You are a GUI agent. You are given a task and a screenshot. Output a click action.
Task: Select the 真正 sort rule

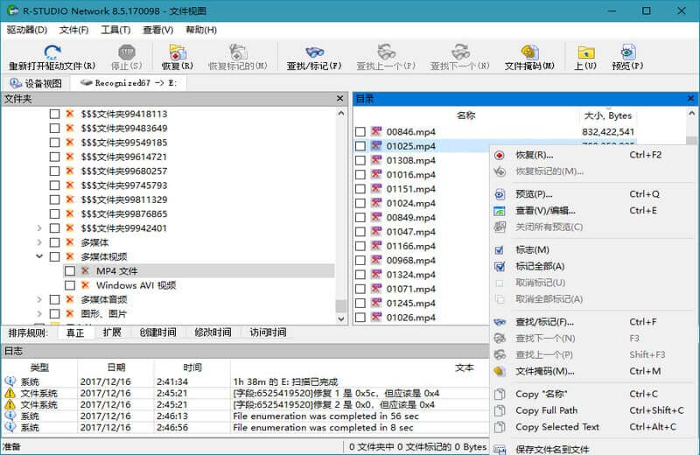[x=75, y=332]
